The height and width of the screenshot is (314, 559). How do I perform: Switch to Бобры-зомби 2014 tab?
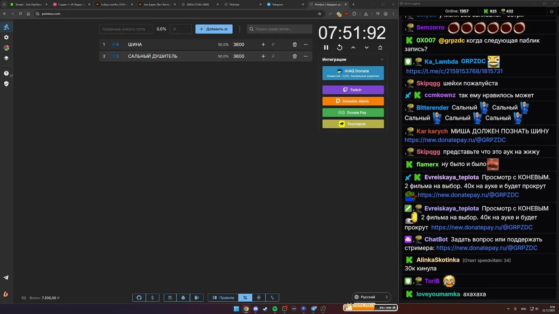(x=114, y=4)
